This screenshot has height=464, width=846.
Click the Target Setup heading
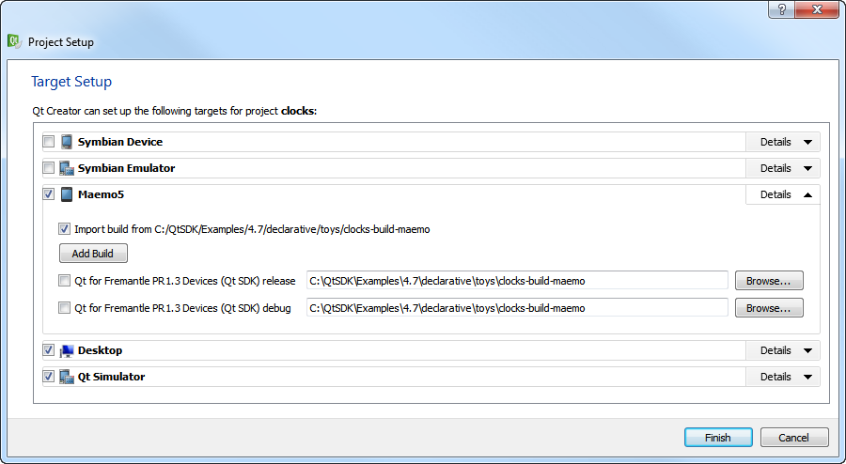click(x=71, y=82)
